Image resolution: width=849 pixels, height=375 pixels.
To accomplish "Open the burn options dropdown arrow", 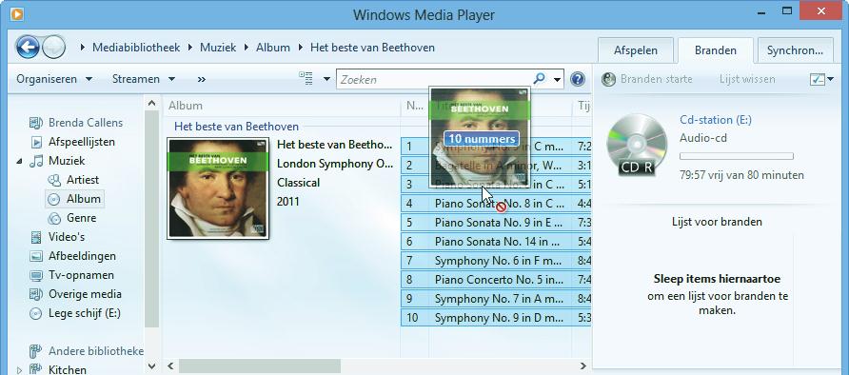I will pyautogui.click(x=831, y=80).
